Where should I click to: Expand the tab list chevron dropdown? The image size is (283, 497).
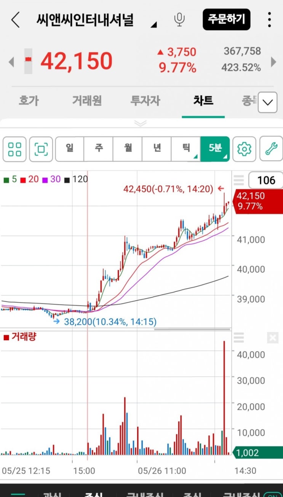click(x=267, y=102)
